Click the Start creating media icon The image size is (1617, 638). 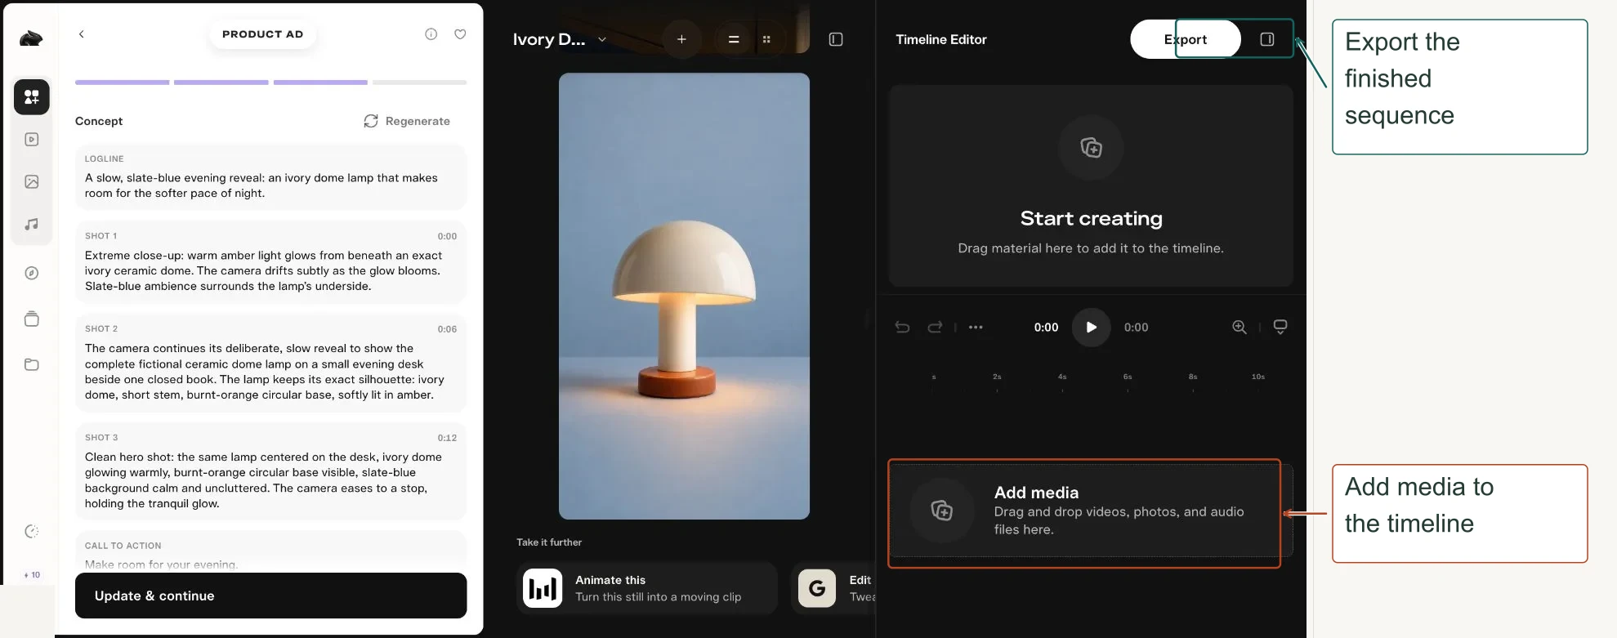(1091, 148)
